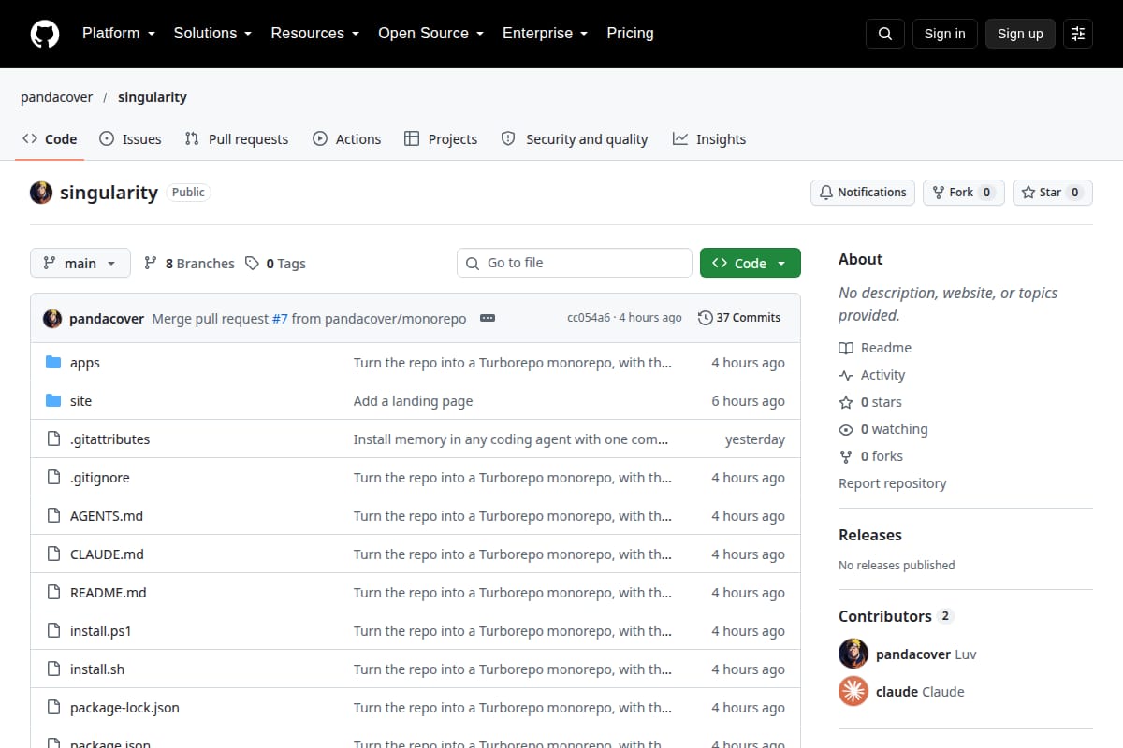Star the singularity repository
1123x748 pixels.
coord(1053,193)
